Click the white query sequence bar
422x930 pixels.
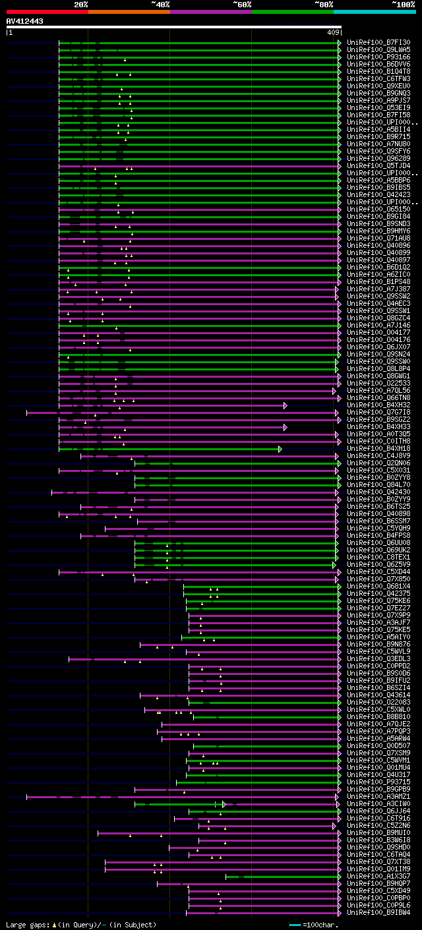174,27
